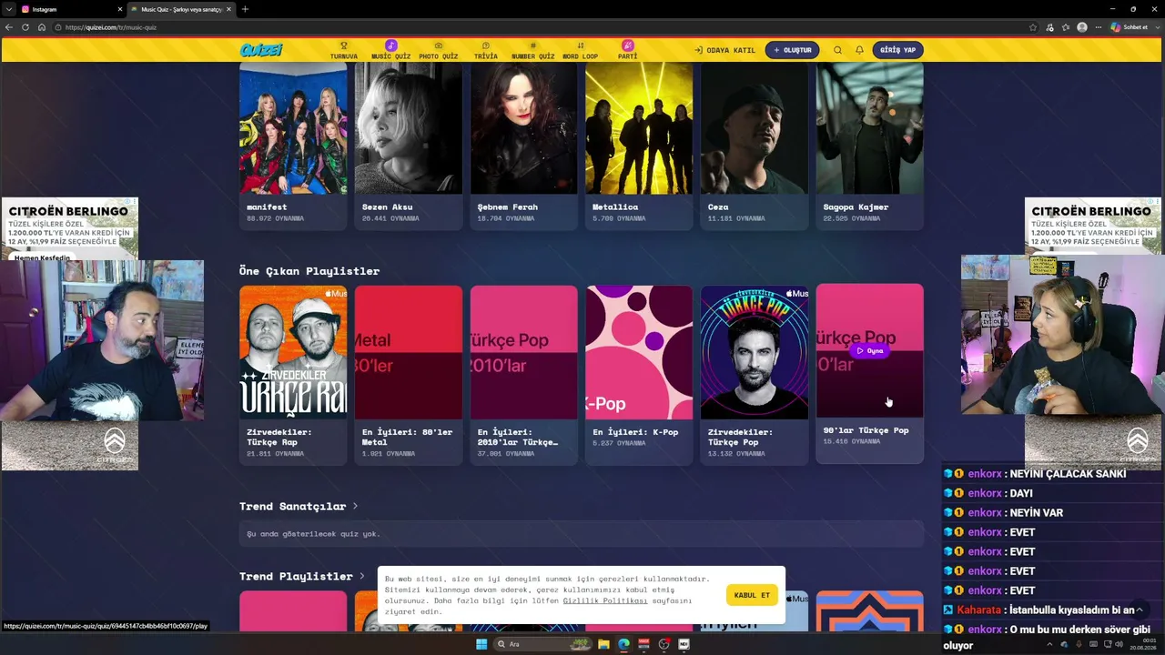Close the Instagram browser tab
This screenshot has width=1165, height=655.
(x=119, y=9)
